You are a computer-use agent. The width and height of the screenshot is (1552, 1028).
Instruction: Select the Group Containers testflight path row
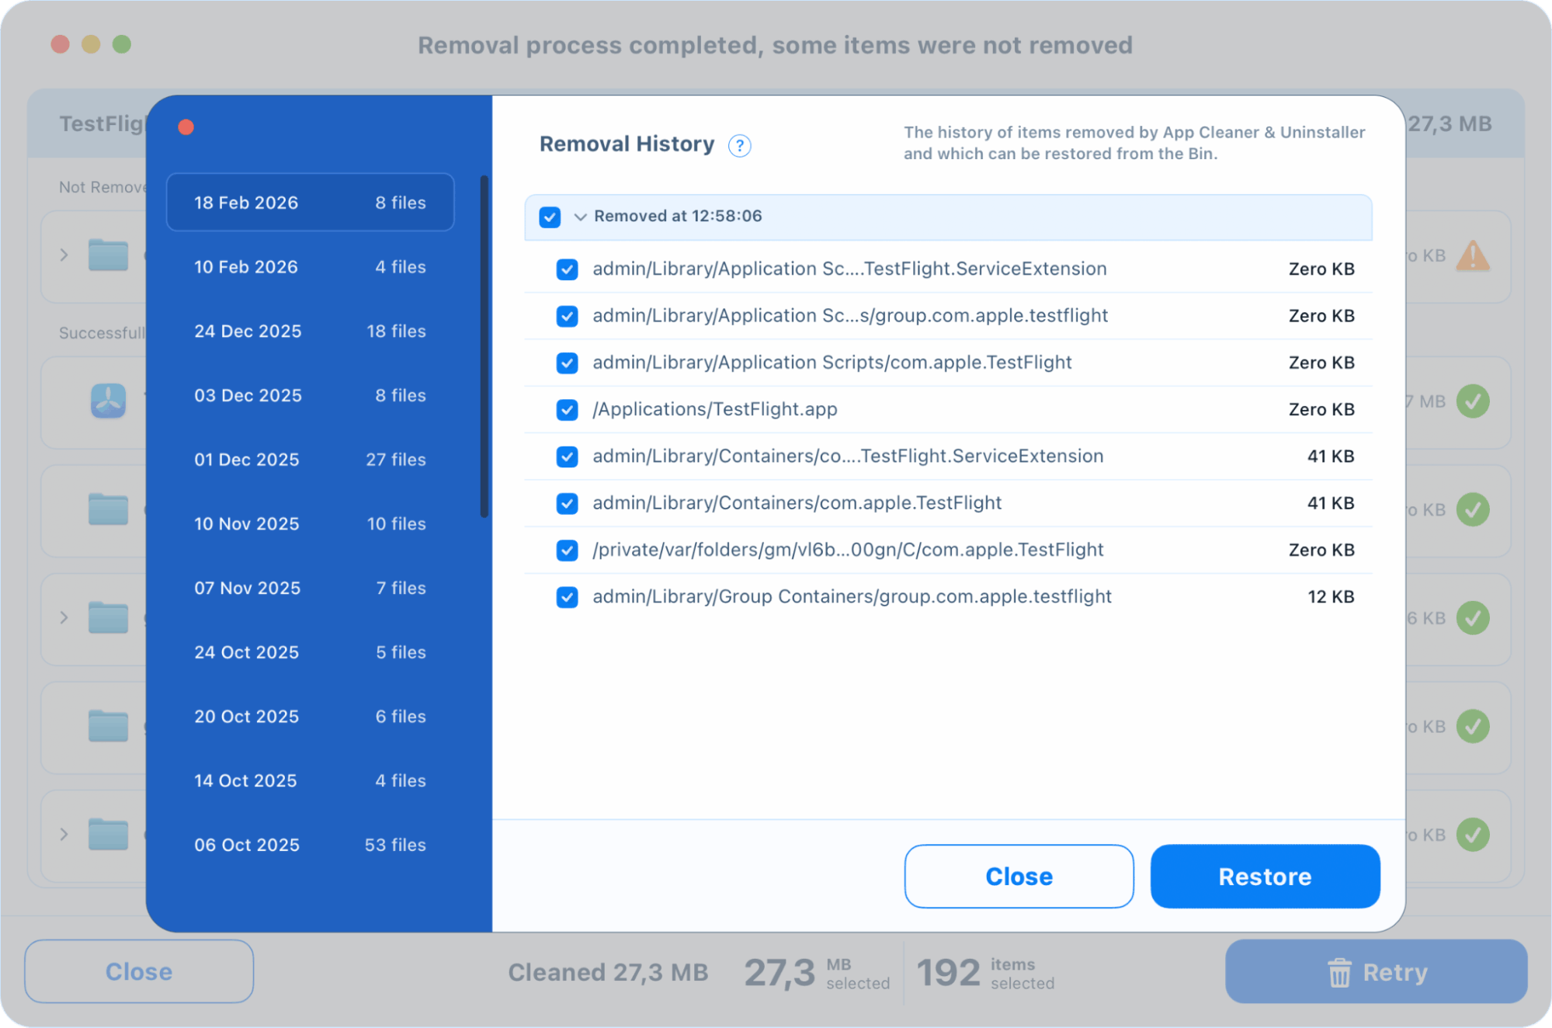[x=851, y=596]
